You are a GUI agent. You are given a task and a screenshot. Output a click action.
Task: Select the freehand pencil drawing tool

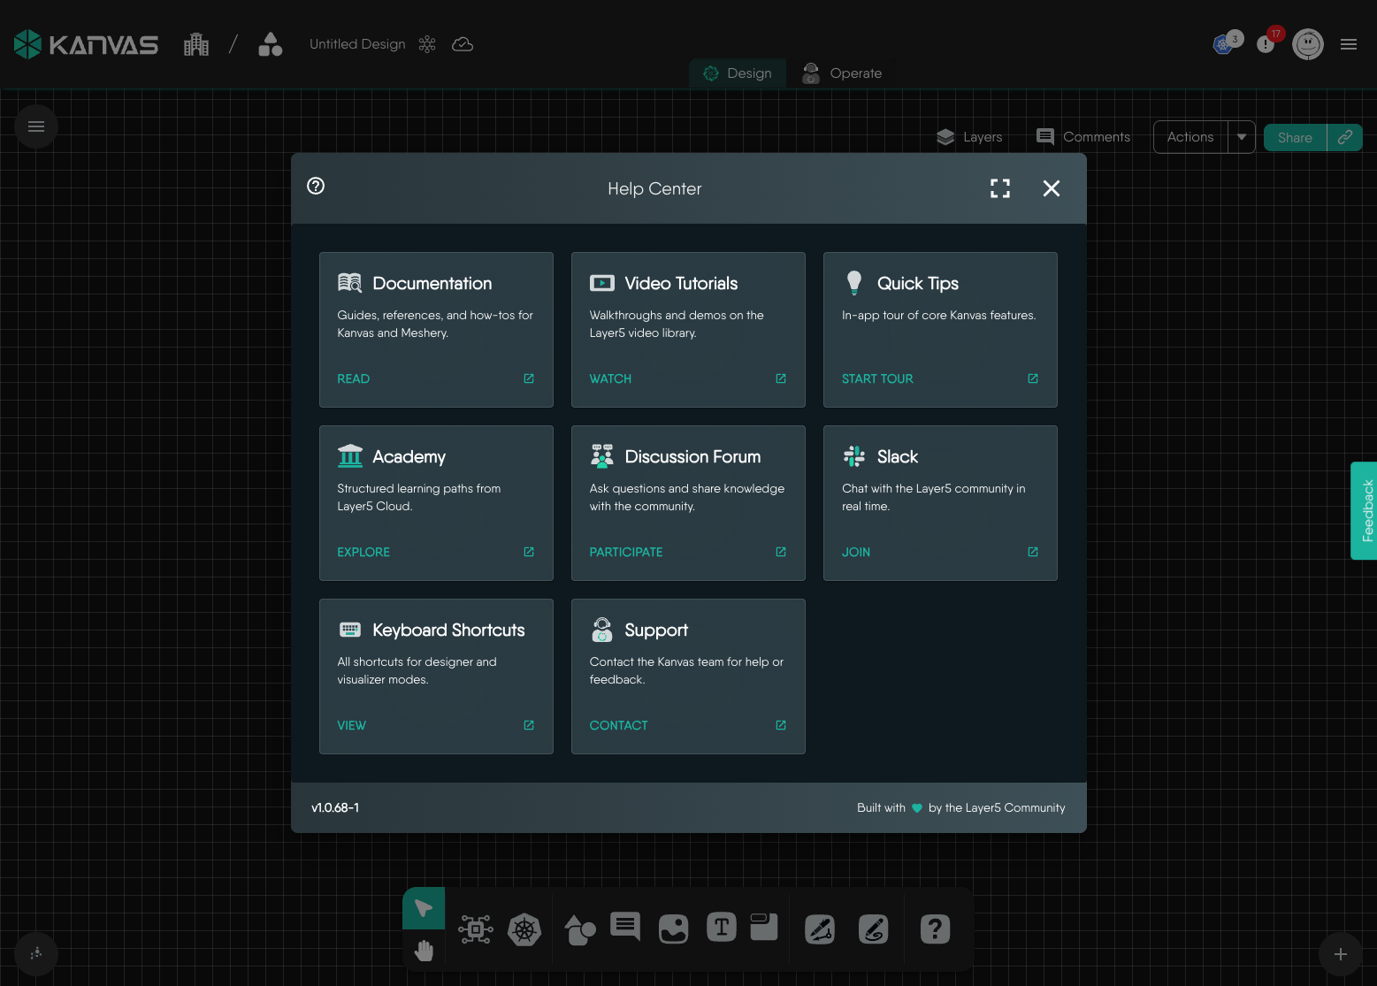coord(874,929)
